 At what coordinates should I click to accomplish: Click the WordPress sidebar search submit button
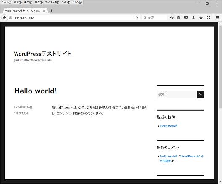click(x=201, y=94)
